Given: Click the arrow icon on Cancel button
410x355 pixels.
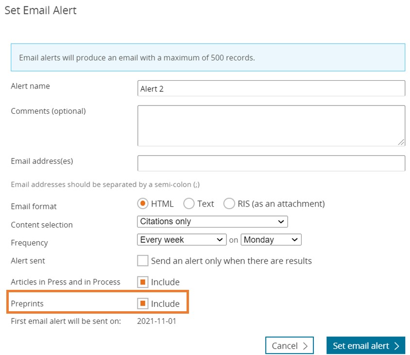Looking at the screenshot, I should (305, 346).
